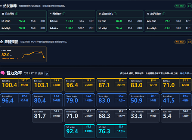The width and height of the screenshot is (192, 140).
Task: Open the Terra ultra 96.4 card
Action: coord(15,100)
